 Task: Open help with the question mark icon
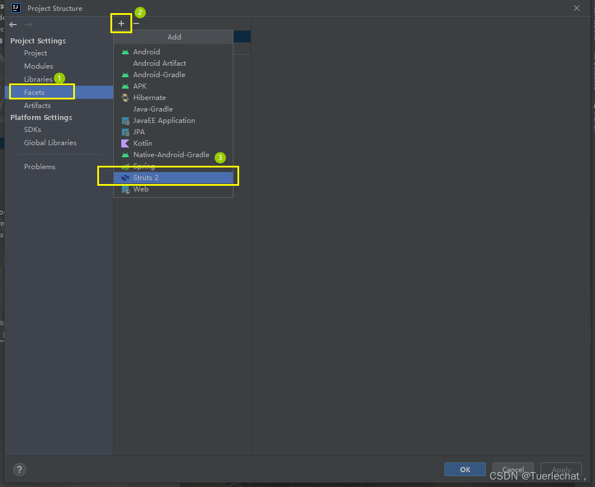tap(19, 470)
